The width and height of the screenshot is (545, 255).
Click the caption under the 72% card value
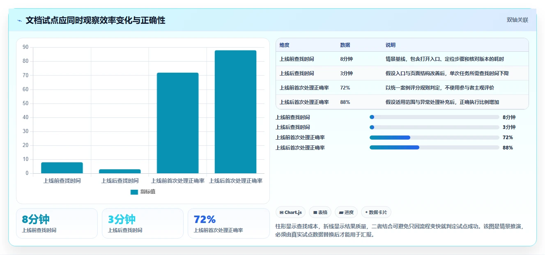pos(218,230)
